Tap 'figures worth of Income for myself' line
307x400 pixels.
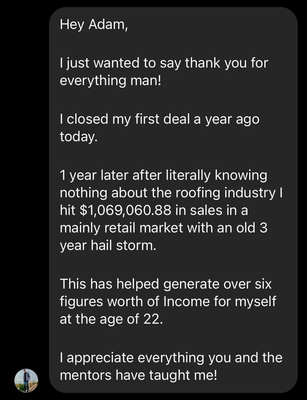(168, 301)
